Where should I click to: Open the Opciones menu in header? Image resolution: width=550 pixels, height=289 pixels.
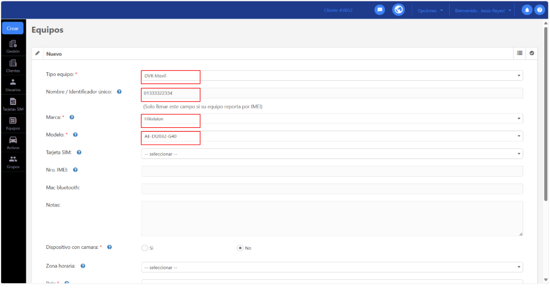click(x=430, y=11)
